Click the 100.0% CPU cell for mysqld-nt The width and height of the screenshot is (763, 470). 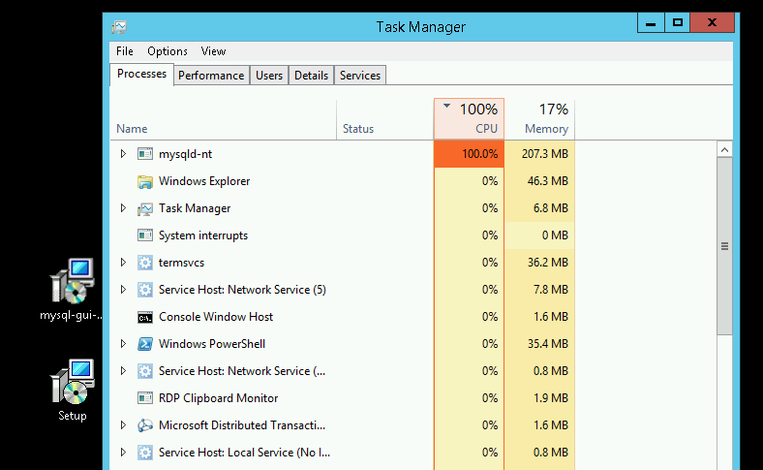pyautogui.click(x=469, y=154)
